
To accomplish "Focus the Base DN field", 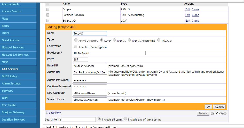I will click(90, 66).
